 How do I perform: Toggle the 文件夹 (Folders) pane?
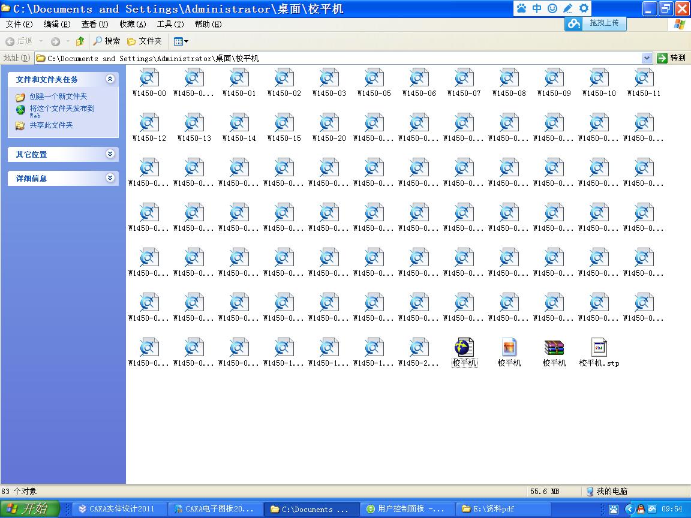(x=145, y=41)
